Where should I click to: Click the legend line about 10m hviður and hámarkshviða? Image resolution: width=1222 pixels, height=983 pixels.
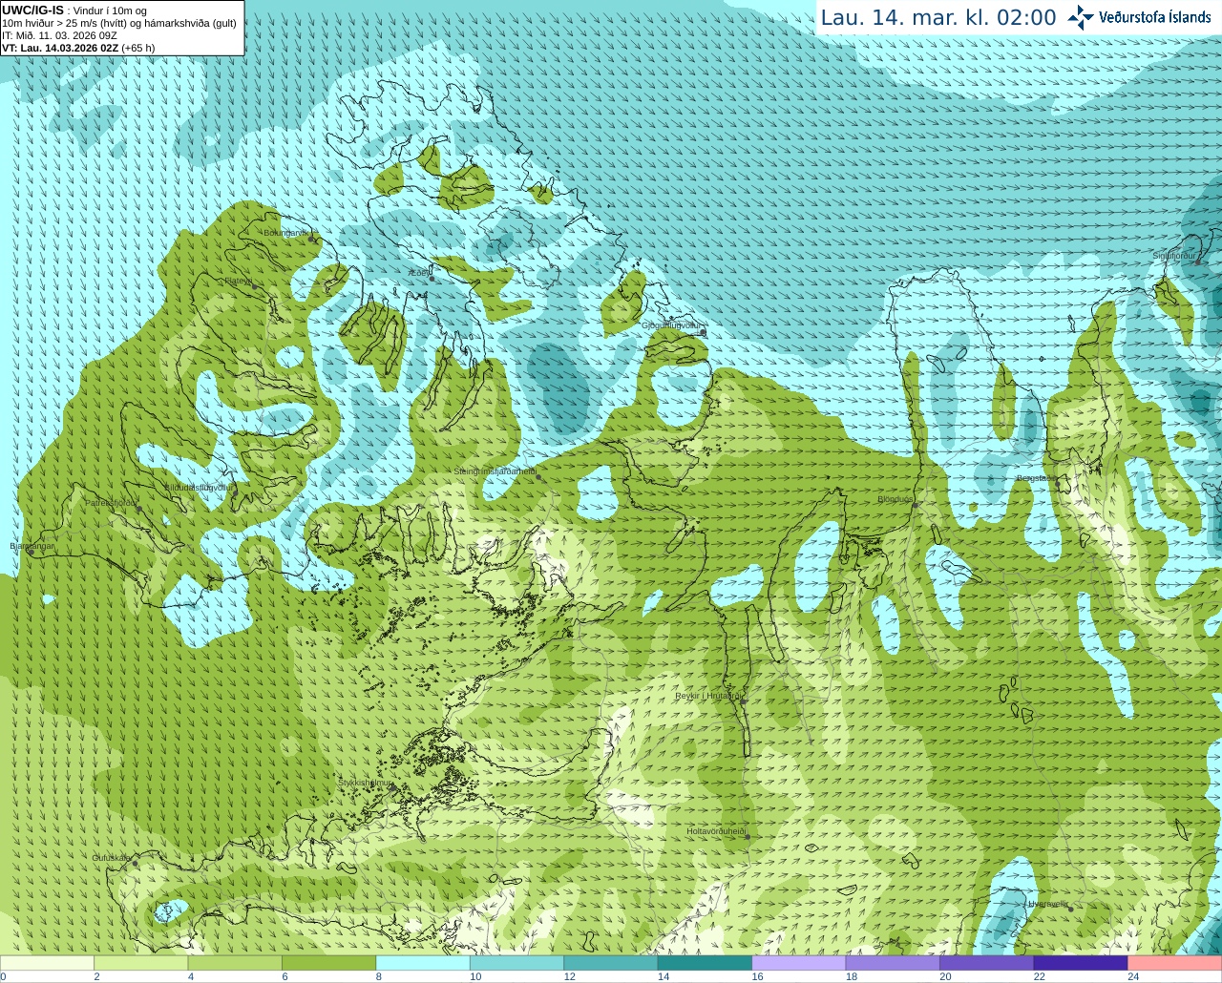tap(119, 23)
